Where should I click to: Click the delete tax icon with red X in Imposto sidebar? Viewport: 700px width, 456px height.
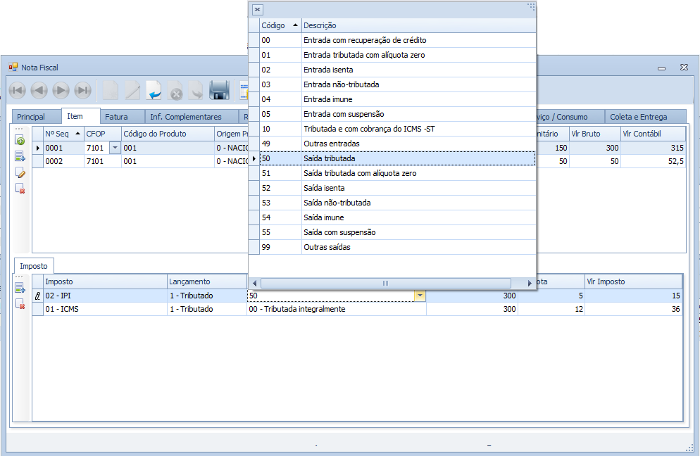(x=20, y=304)
